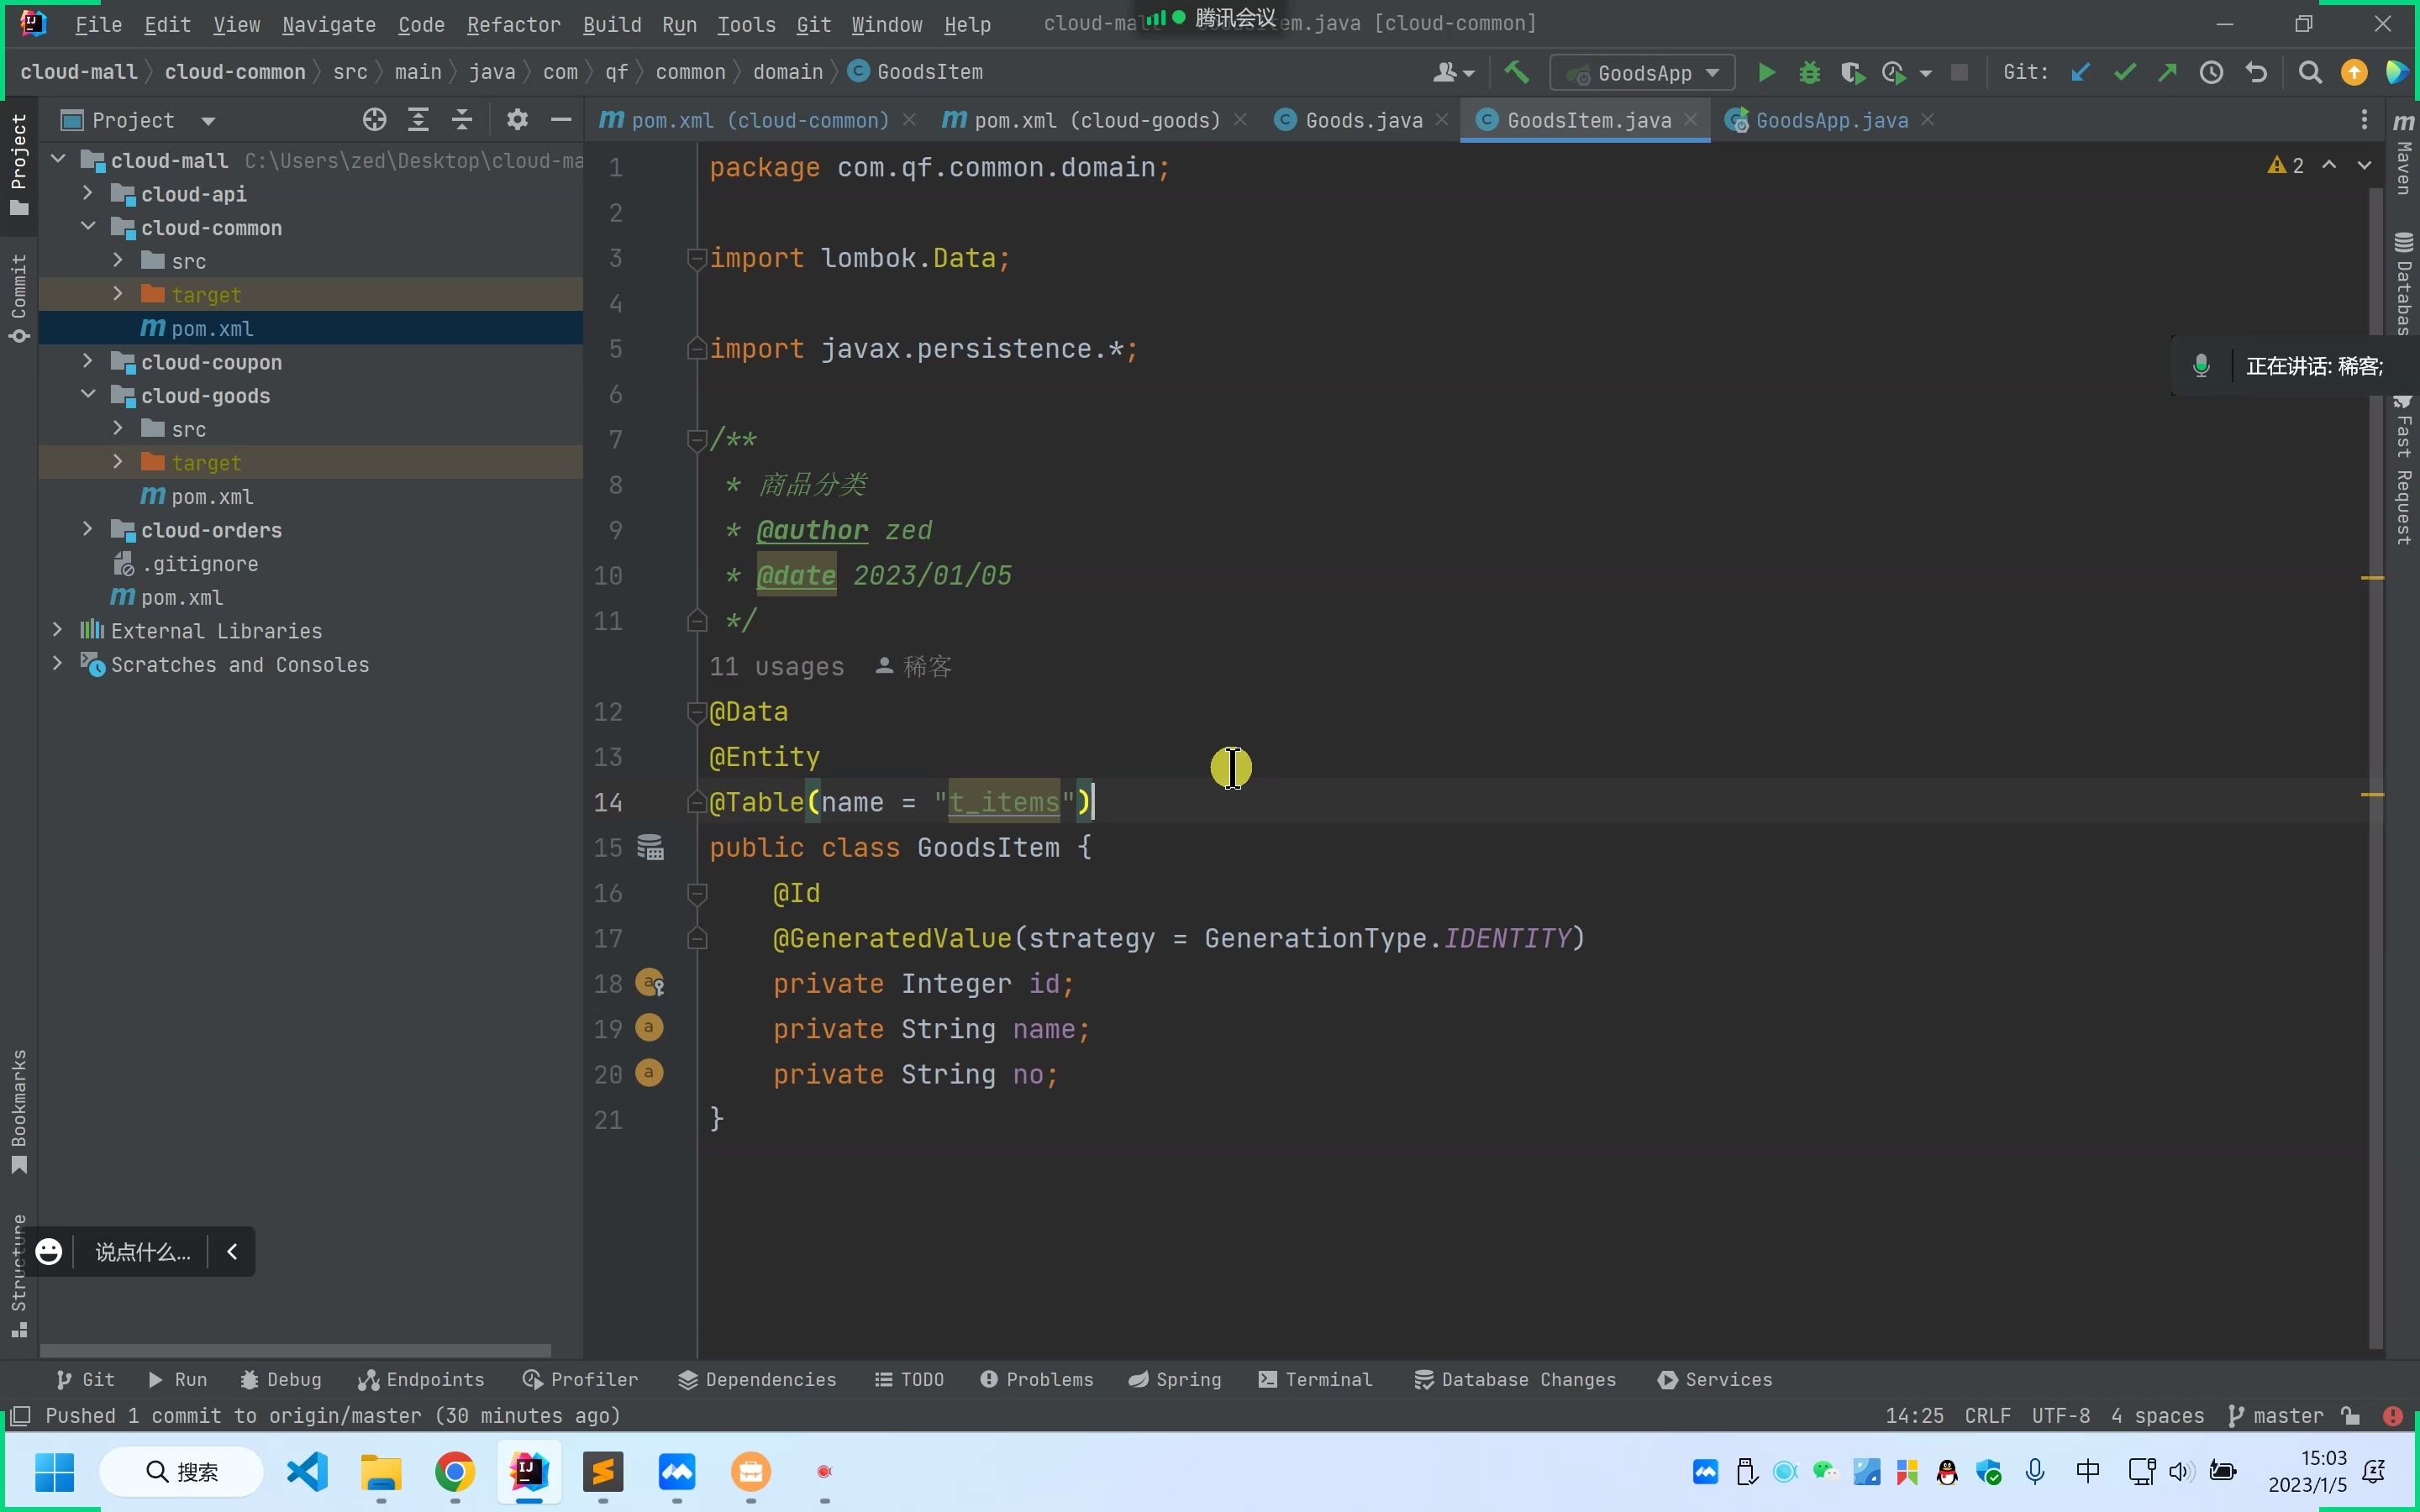This screenshot has height=1512, width=2420.
Task: Click the Search Everywhere magnifier icon
Action: pyautogui.click(x=2309, y=72)
